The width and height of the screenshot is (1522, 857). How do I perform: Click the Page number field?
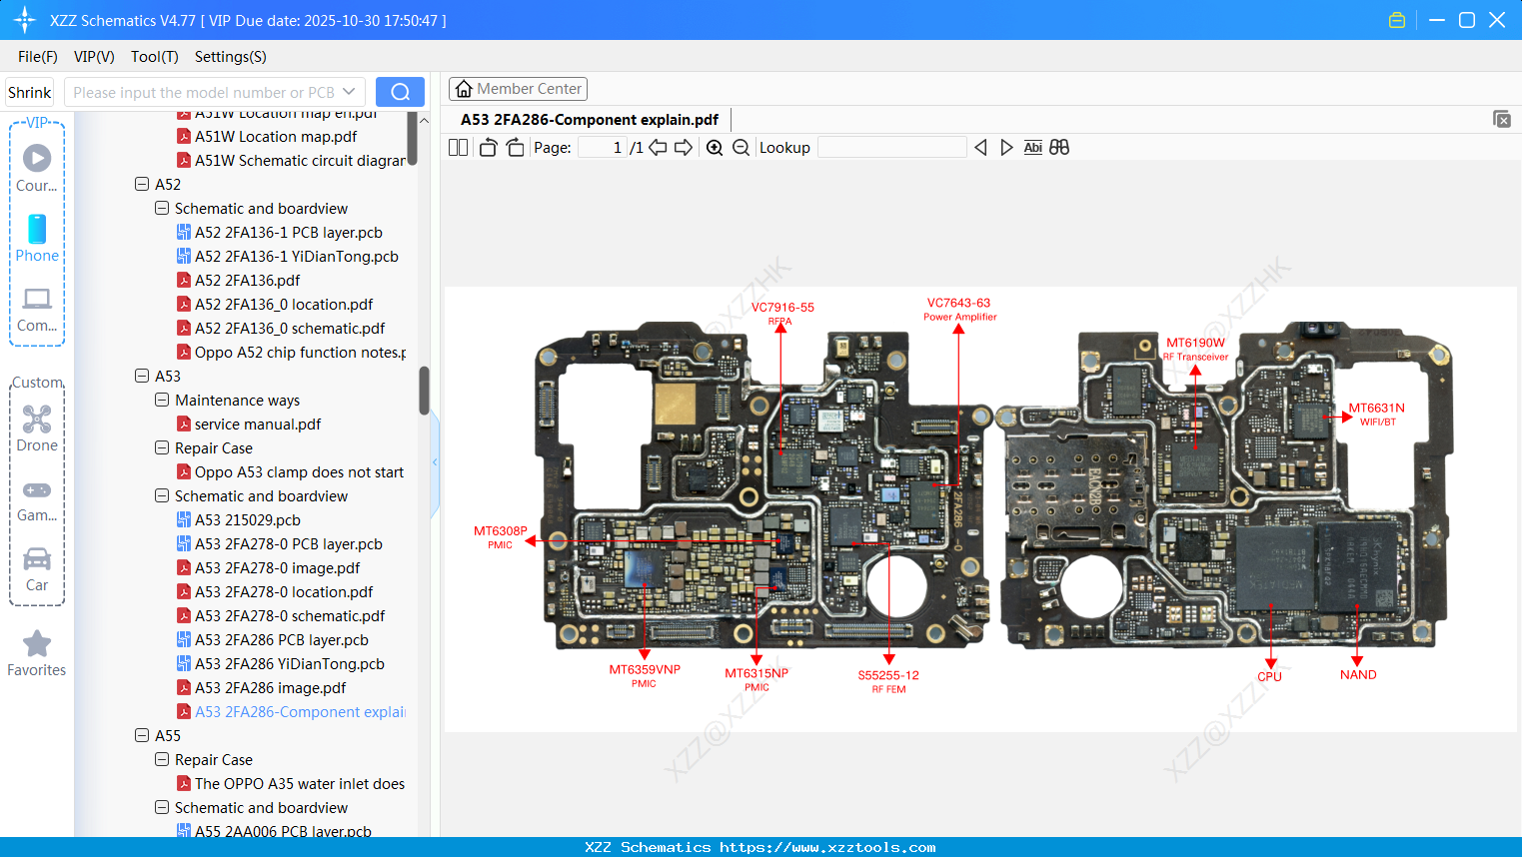(x=603, y=148)
